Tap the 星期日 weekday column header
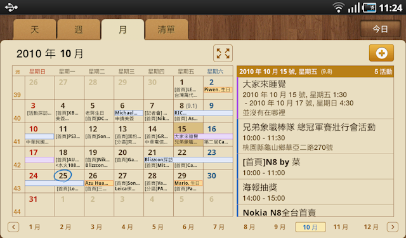The image size is (406, 238). click(x=37, y=72)
